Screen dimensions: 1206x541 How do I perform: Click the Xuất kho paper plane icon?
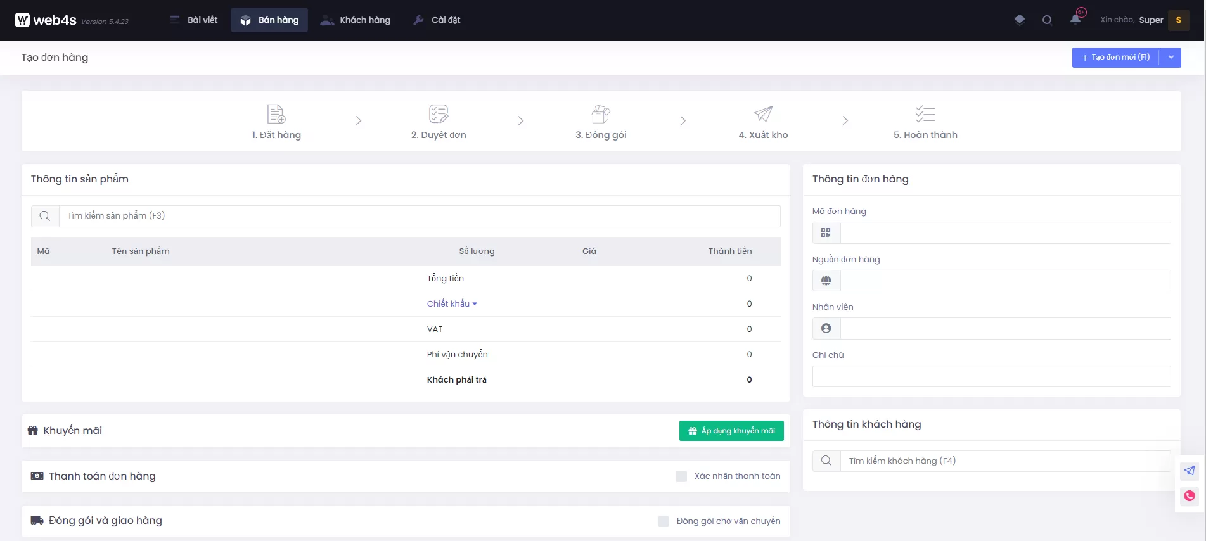[763, 114]
